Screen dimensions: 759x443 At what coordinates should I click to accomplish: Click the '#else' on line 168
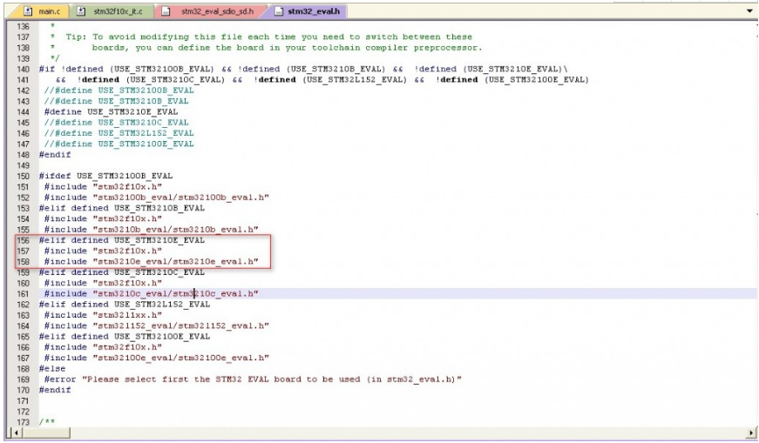coord(51,368)
